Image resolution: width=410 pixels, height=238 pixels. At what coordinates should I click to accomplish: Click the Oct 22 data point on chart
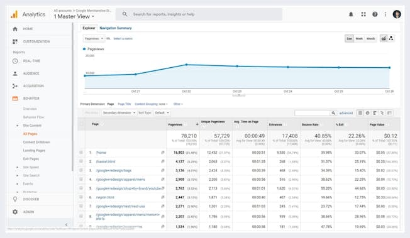click(x=186, y=65)
